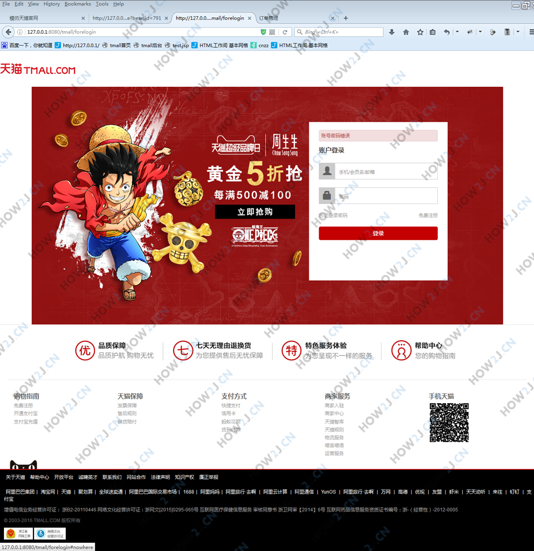Click 联系我们 footer link
Image resolution: width=534 pixels, height=551 pixels.
click(x=112, y=477)
